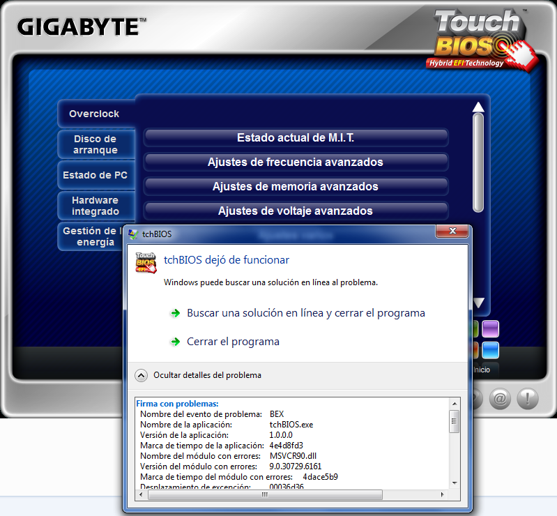Choose Buscar una solución en línea y cerrar
The image size is (557, 516).
(305, 313)
